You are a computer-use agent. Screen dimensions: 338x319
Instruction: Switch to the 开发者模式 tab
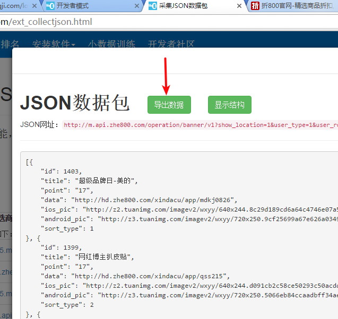(x=85, y=6)
